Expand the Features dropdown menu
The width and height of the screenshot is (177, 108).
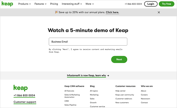pos(40,4)
